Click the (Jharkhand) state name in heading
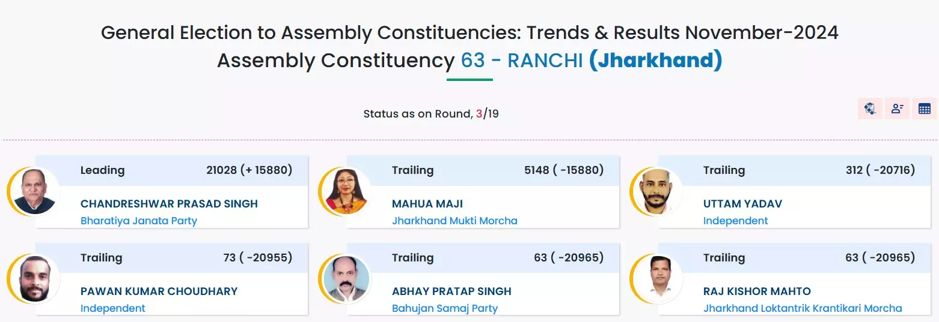The image size is (939, 322). click(655, 61)
